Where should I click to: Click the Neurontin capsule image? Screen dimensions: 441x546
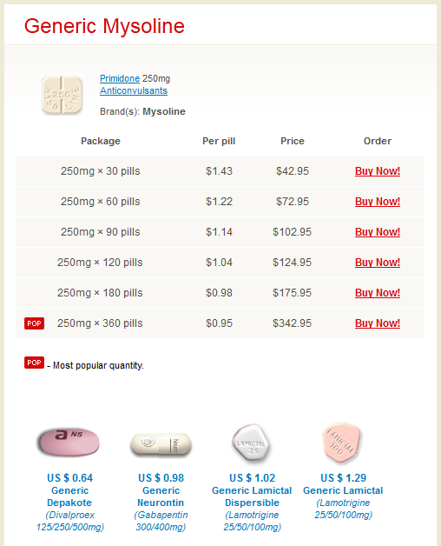coord(161,444)
